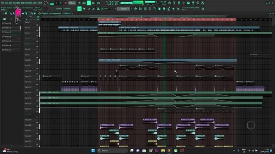Open the OPTIONS menu
This screenshot has height=154, width=275.
[x=29, y=3]
